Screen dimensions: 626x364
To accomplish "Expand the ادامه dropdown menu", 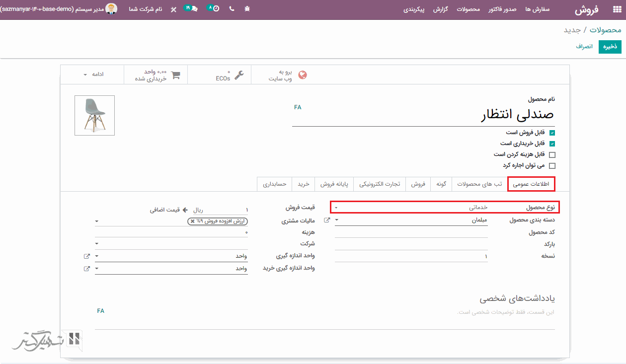I will tap(93, 74).
